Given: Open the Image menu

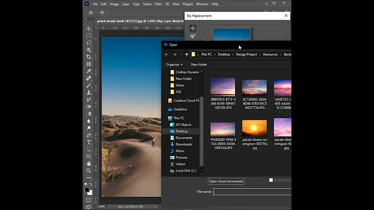Looking at the screenshot, I should 114,4.
